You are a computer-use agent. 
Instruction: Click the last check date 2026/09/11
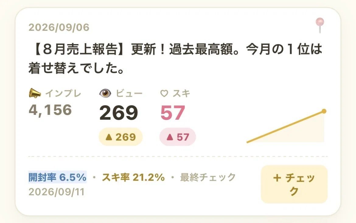point(57,192)
